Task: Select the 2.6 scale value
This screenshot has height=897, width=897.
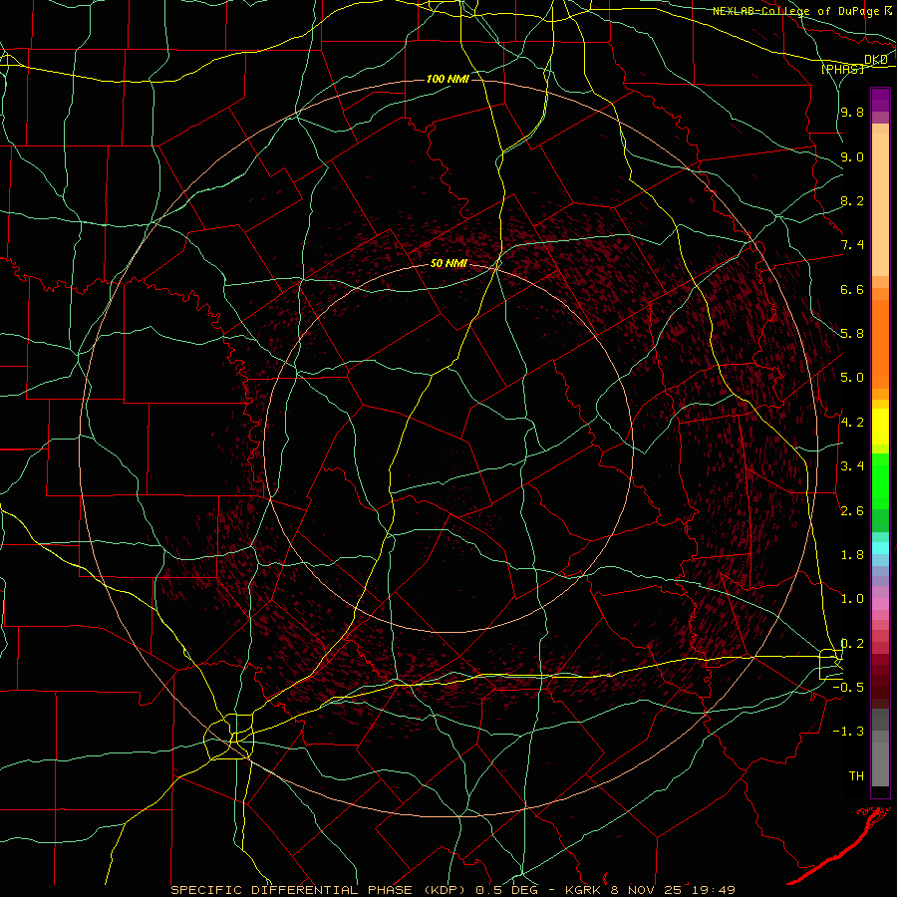Action: 852,511
